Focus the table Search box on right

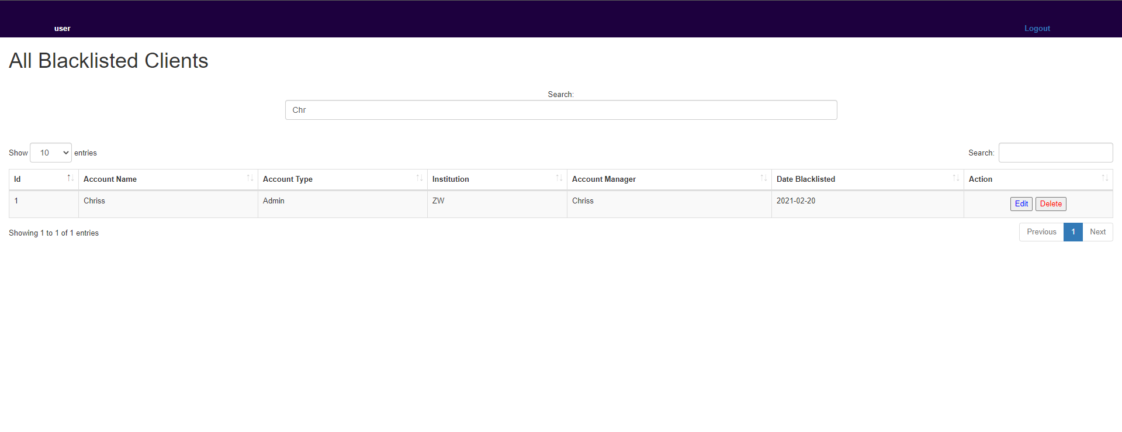click(x=1055, y=153)
